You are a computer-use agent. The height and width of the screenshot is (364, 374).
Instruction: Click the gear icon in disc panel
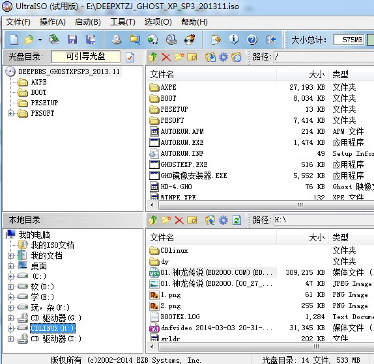click(x=223, y=57)
